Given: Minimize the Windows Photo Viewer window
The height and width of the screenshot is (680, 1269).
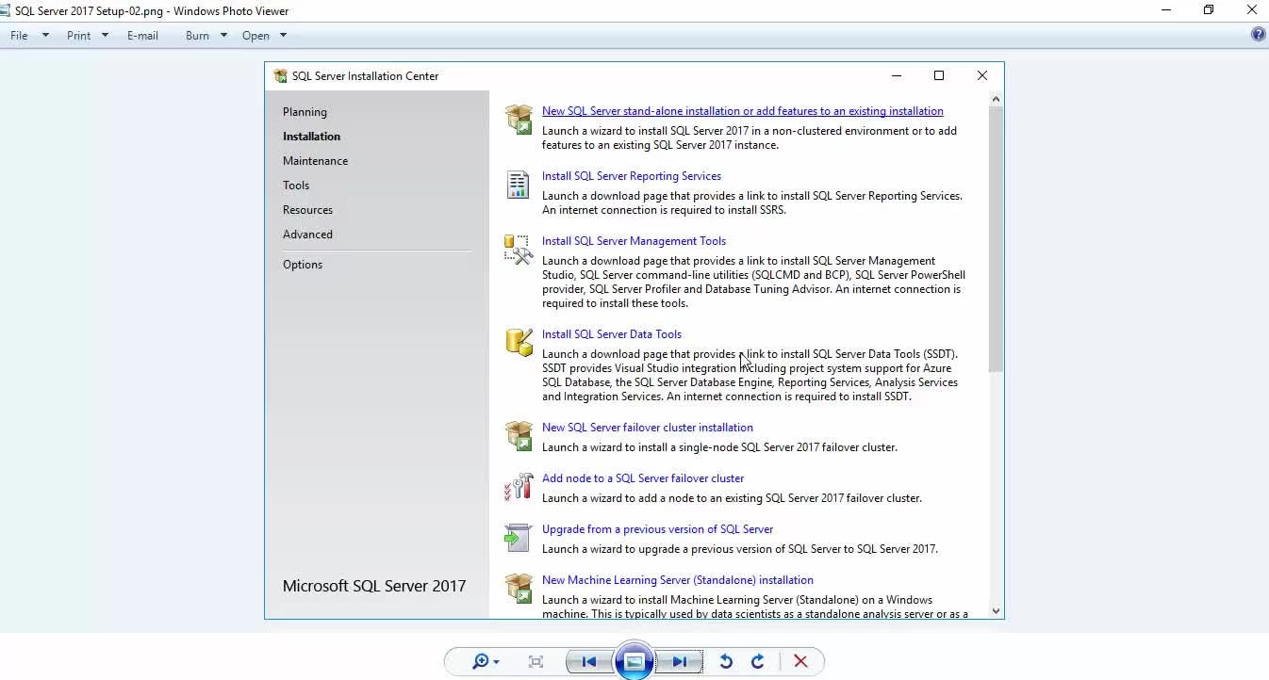Looking at the screenshot, I should [x=1166, y=10].
